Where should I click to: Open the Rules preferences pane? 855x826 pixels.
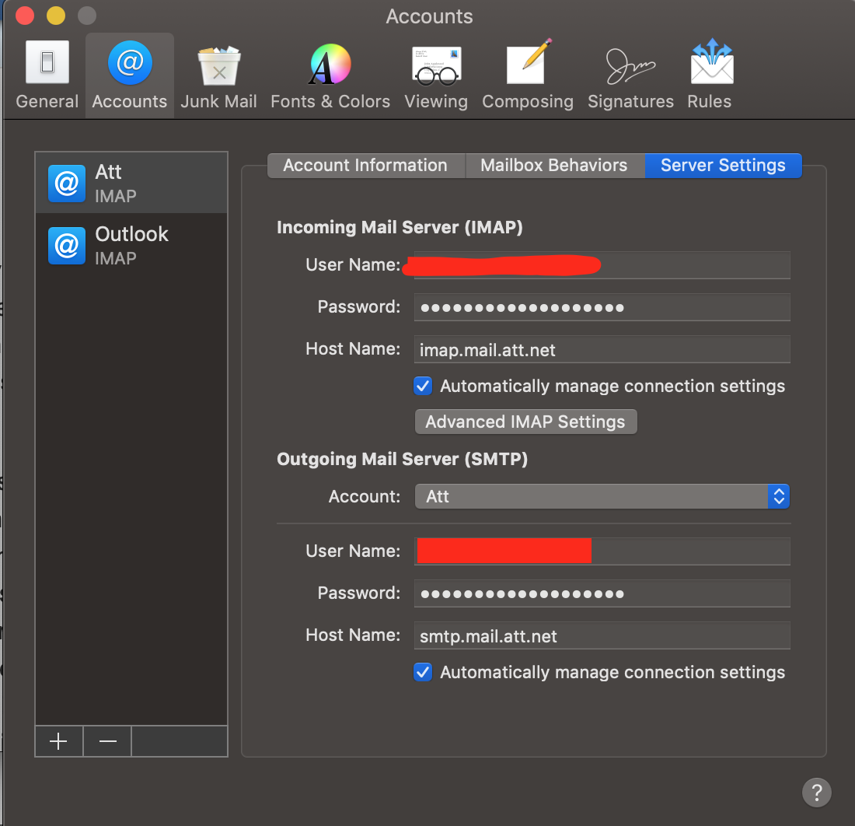point(710,75)
